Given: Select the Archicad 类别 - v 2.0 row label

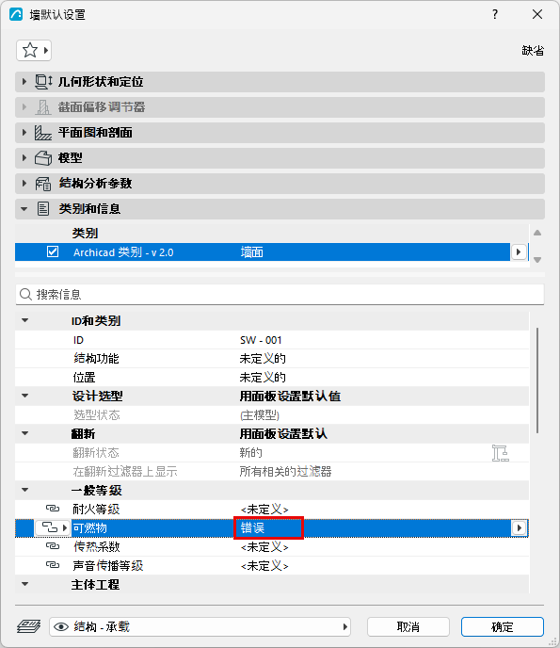Looking at the screenshot, I should point(123,252).
